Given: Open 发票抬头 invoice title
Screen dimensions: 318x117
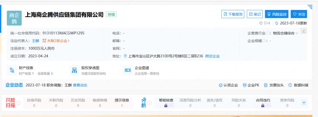Looking at the screenshot, I should click(x=276, y=85).
